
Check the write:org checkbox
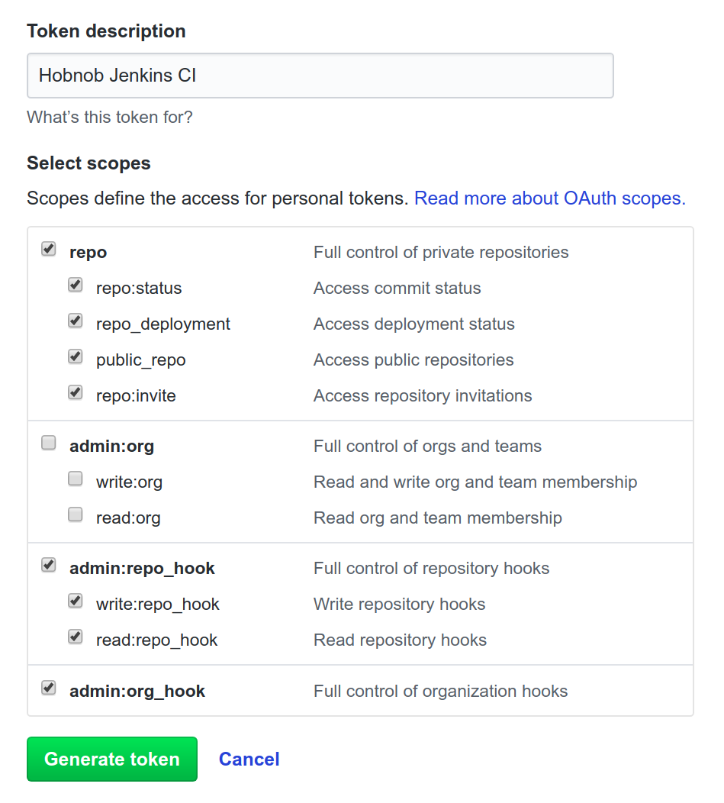(76, 479)
